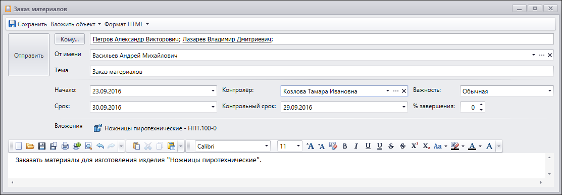562x195 pixels.
Task: Open print preview magnifier icon
Action: coord(88,146)
